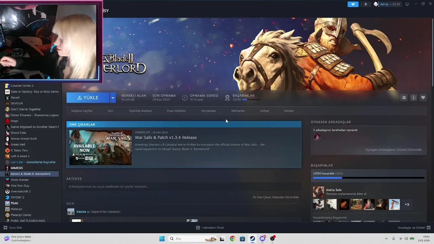Click the PAYDAY 2 game icon
The height and width of the screenshot is (244, 434).
click(7, 197)
